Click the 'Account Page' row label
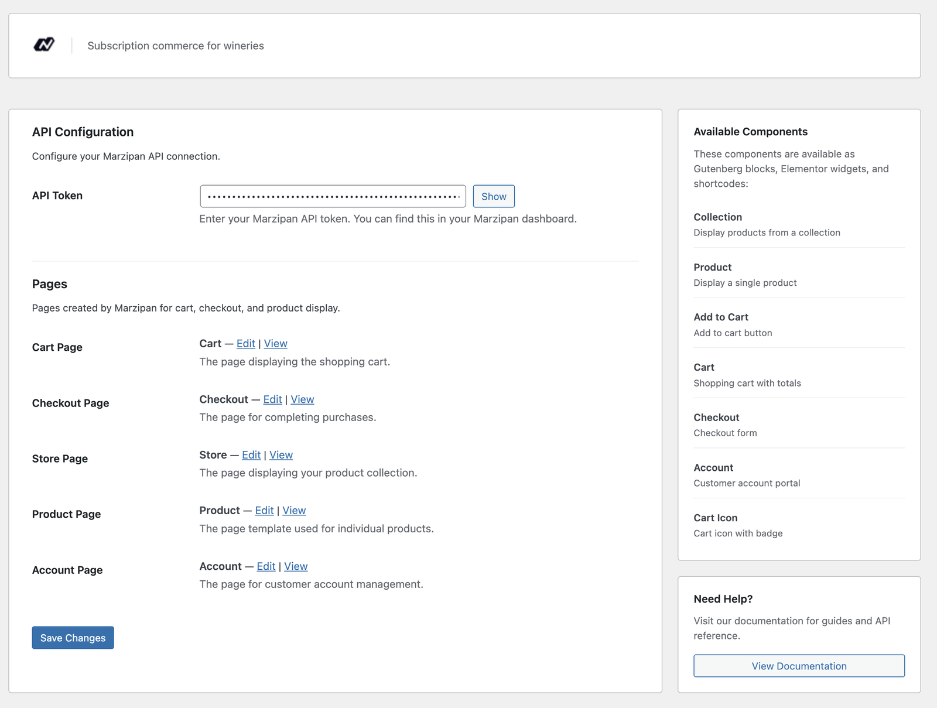This screenshot has width=937, height=708. 67,570
